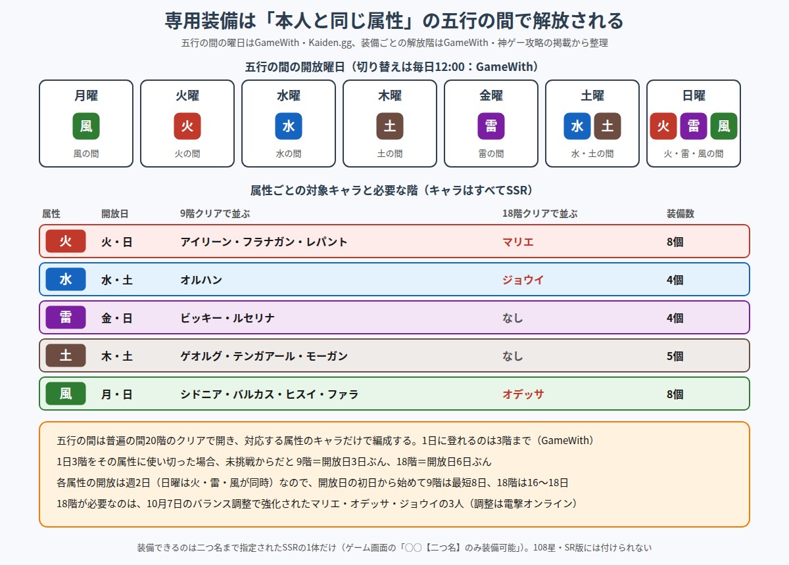This screenshot has width=789, height=565.
Task: Click the 雷 icon in the 金曜 card
Action: (x=491, y=126)
